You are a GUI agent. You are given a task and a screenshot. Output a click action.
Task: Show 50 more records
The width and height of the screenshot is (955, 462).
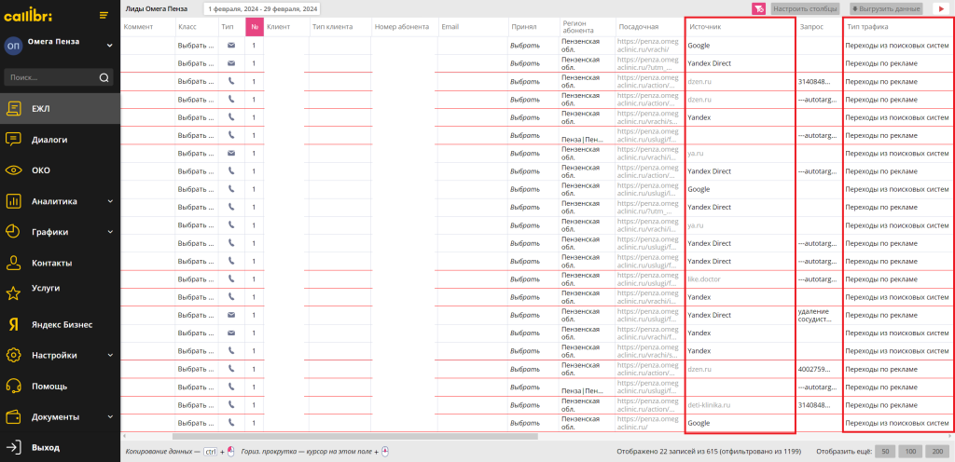[x=884, y=452]
